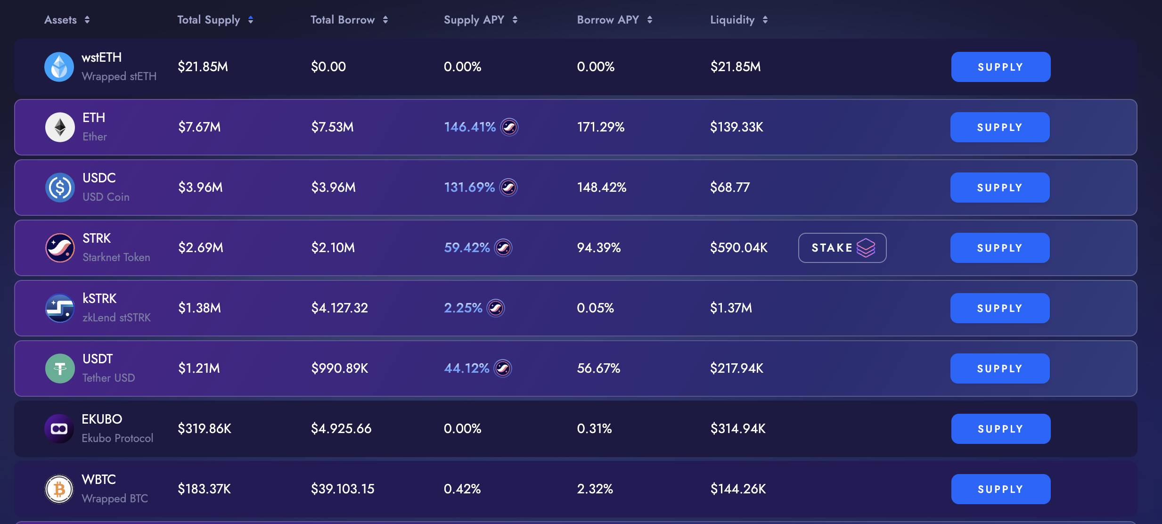
Task: Click the WBTC Bitcoin icon
Action: pyautogui.click(x=59, y=489)
